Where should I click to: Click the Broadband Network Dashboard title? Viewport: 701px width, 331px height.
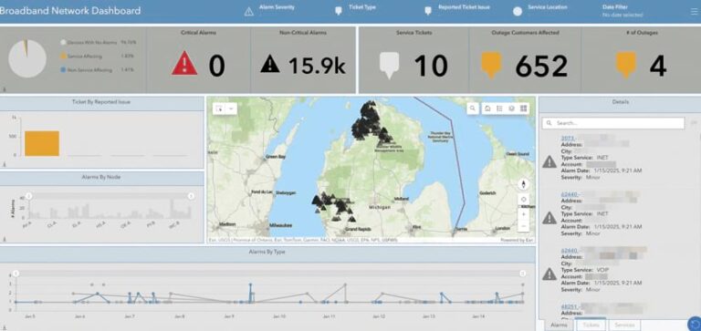70,11
